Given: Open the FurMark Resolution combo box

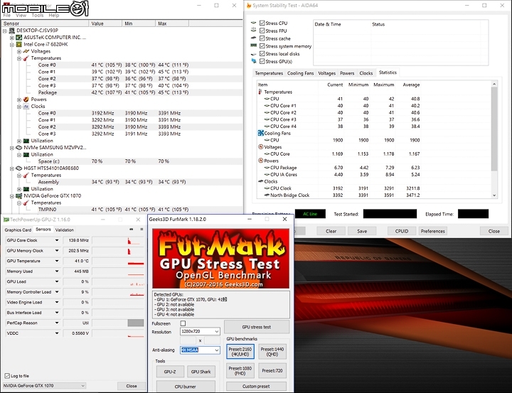Looking at the screenshot, I should click(200, 331).
